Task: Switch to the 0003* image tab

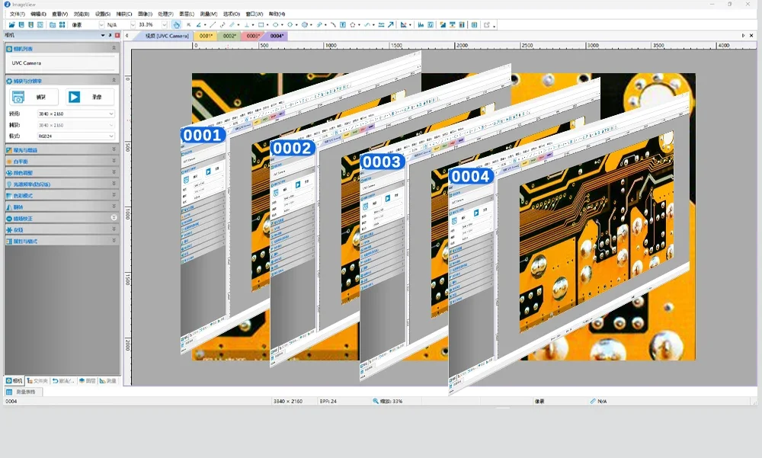Action: pyautogui.click(x=253, y=36)
